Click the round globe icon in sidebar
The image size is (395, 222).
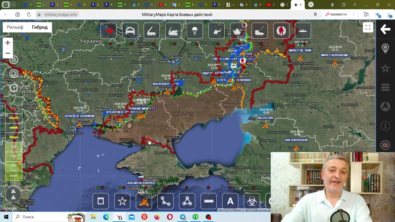[x=385, y=145]
